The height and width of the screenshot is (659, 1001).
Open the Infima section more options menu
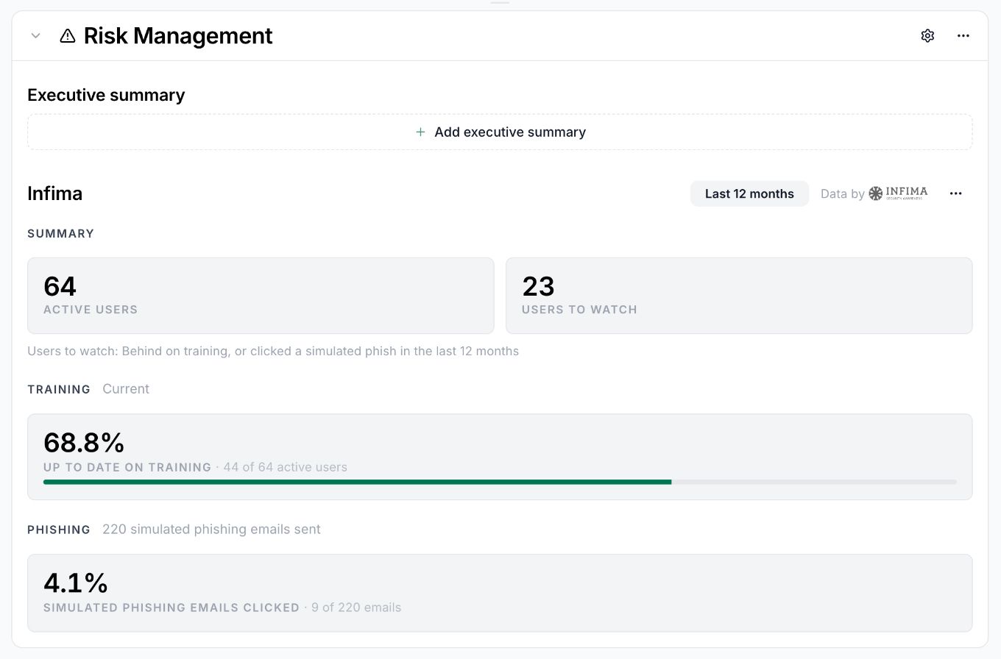tap(956, 193)
